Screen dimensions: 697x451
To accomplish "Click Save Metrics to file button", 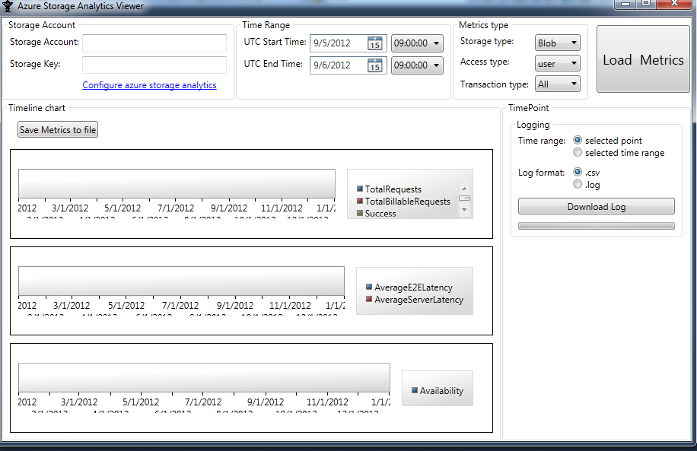I will [58, 130].
